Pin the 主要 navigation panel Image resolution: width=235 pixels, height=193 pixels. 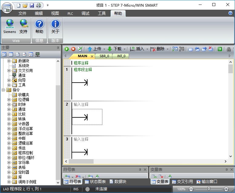(x=58, y=48)
